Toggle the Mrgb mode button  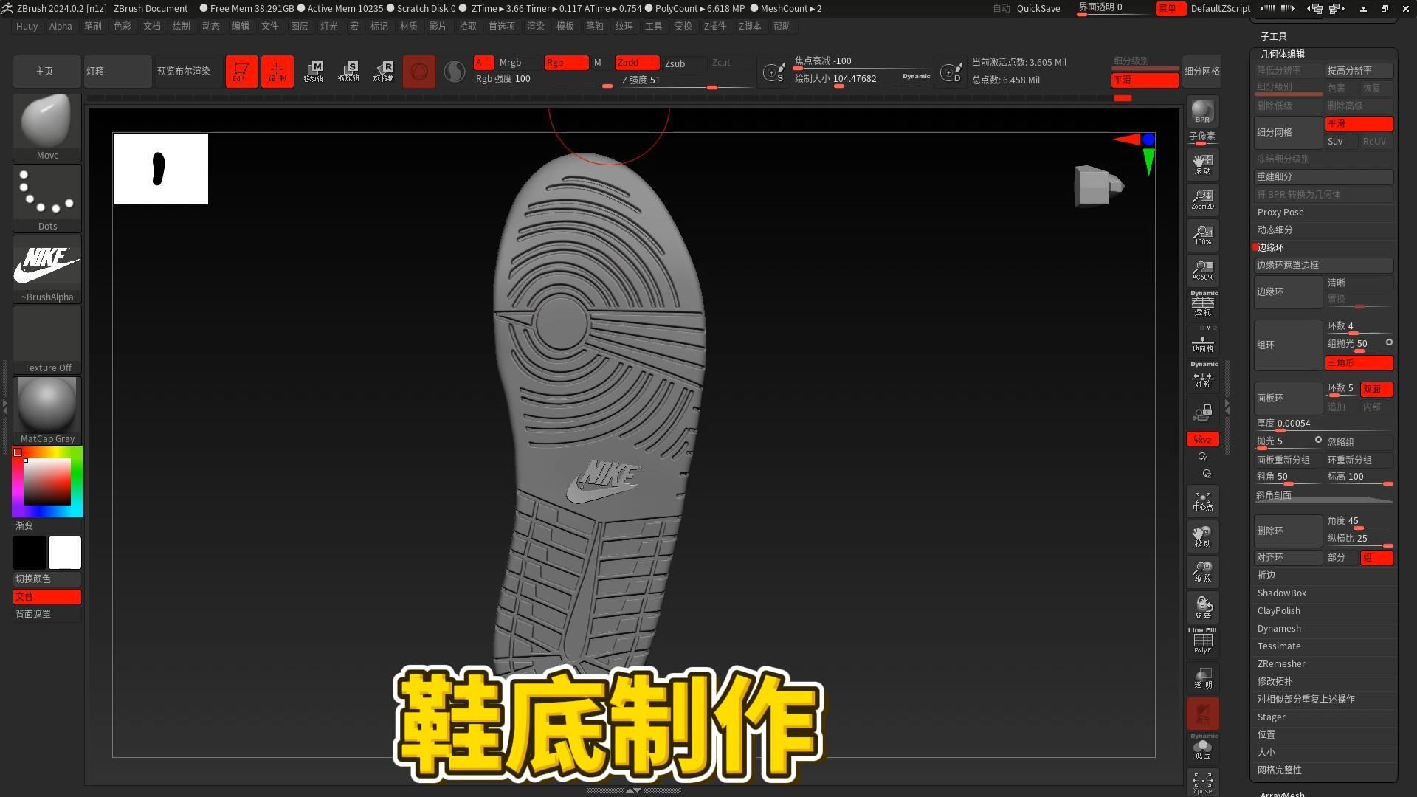519,63
